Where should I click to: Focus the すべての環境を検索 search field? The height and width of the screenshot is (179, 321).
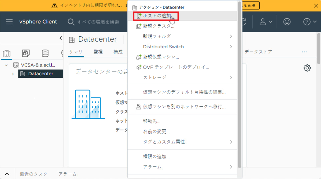coord(98,22)
